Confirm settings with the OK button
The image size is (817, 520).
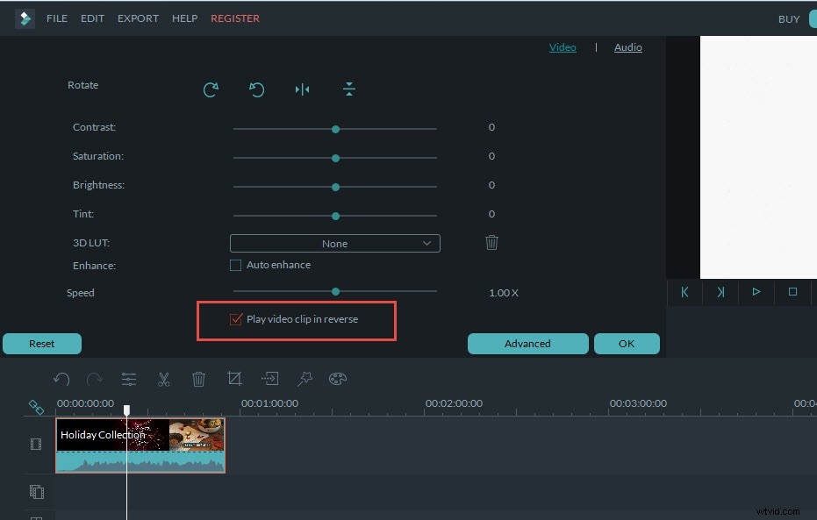(627, 344)
